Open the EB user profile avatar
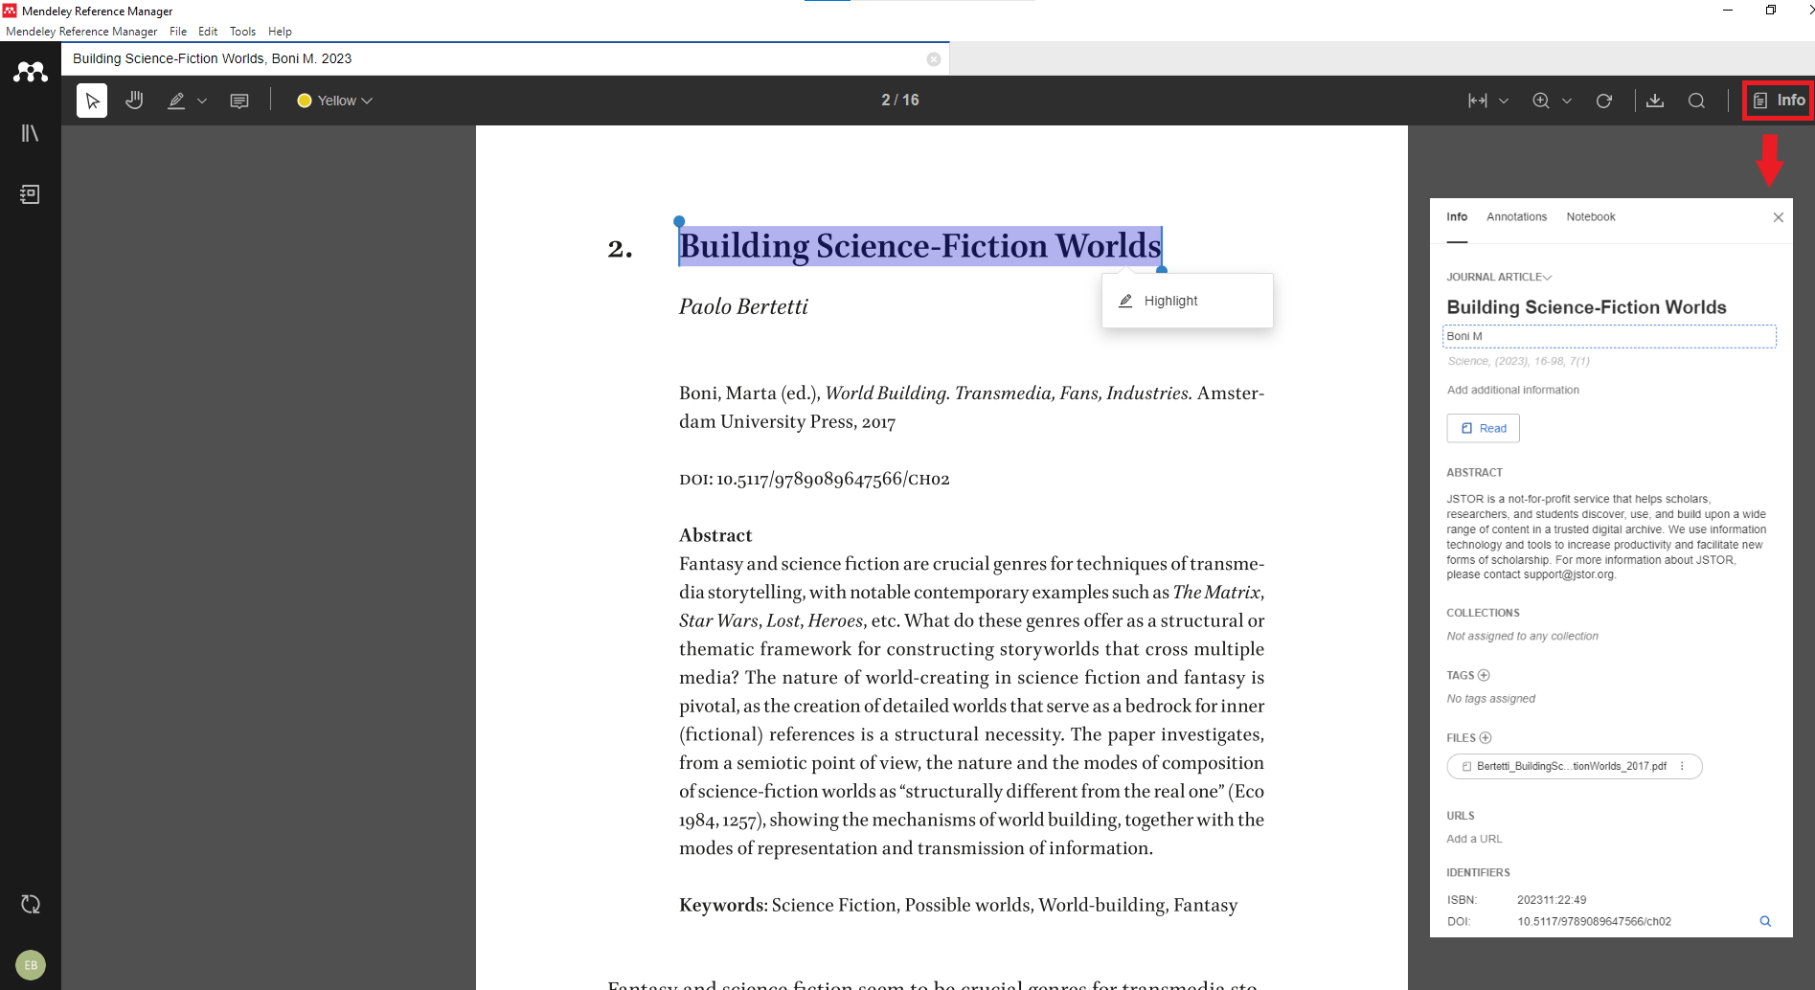The height and width of the screenshot is (990, 1815). [31, 965]
